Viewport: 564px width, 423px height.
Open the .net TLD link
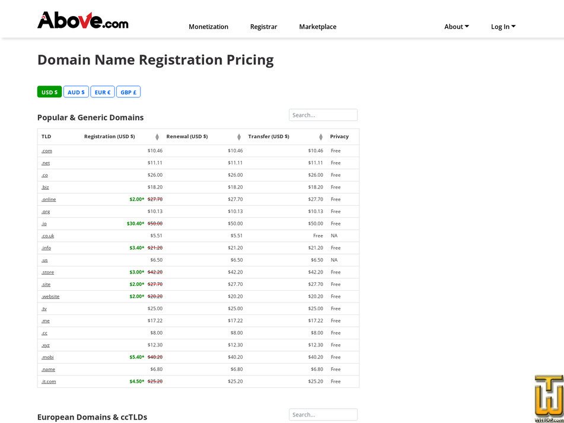tap(46, 163)
